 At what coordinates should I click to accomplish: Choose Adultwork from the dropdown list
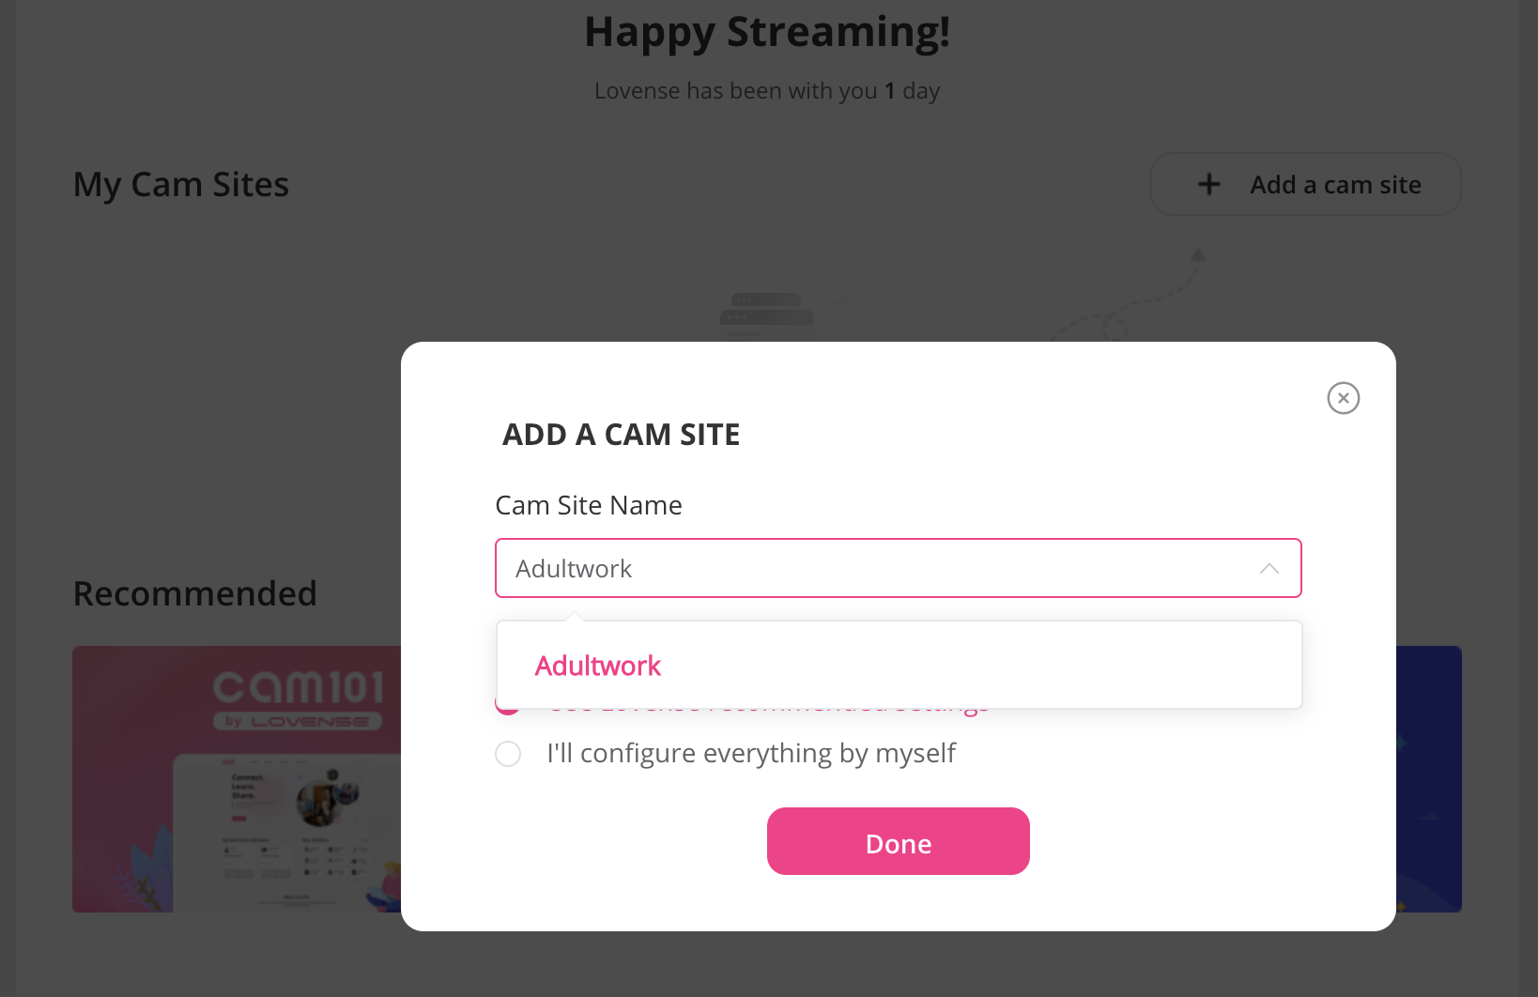(x=597, y=666)
